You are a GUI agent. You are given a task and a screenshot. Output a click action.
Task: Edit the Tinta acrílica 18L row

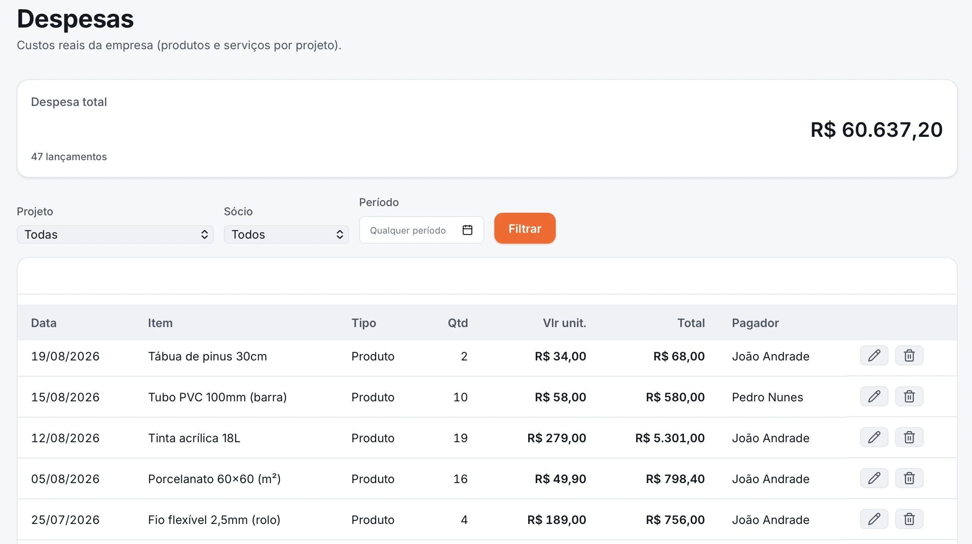(x=874, y=438)
